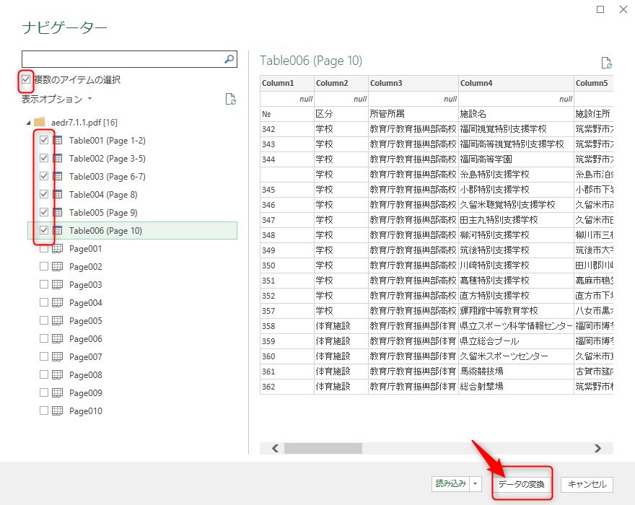Click the データの変換 button
Image resolution: width=635 pixels, height=505 pixels.
tap(521, 484)
